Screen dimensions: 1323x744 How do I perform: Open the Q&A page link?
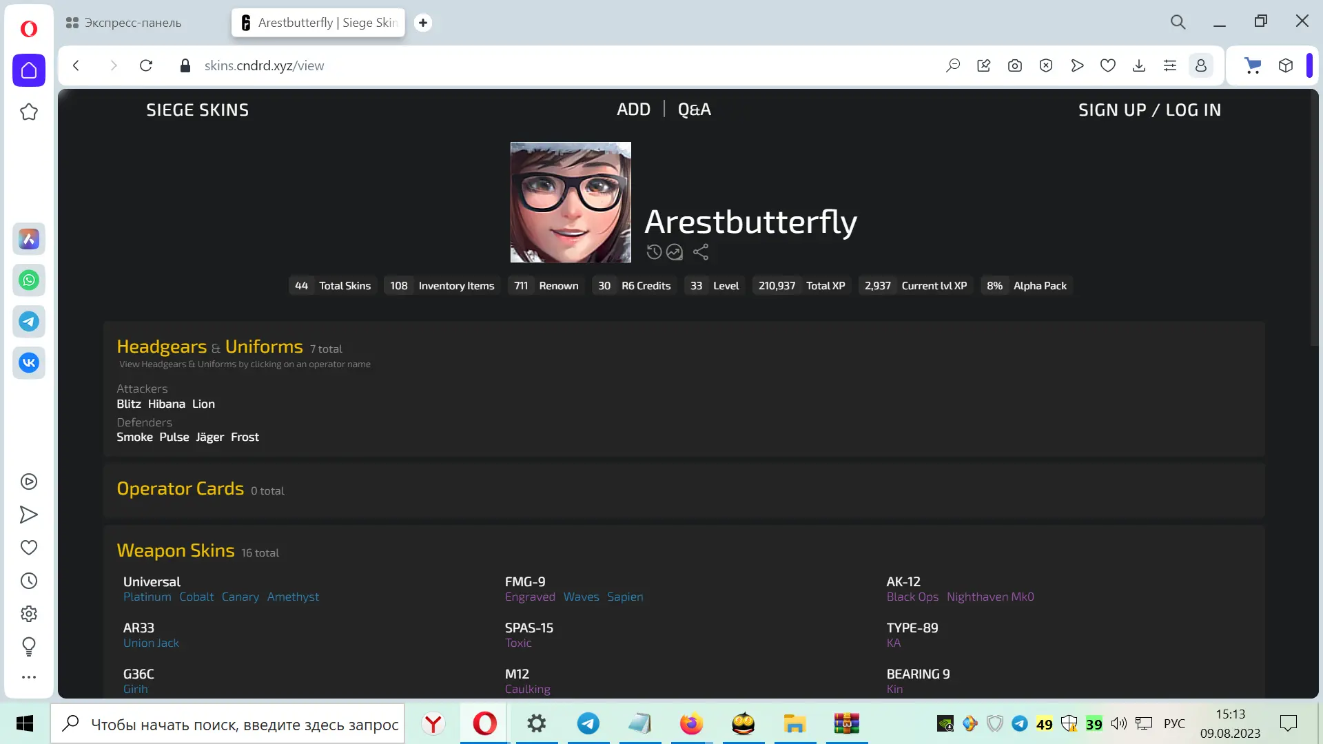point(694,110)
